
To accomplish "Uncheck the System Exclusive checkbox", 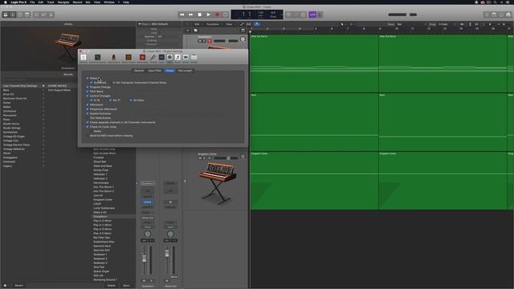I will (88, 113).
